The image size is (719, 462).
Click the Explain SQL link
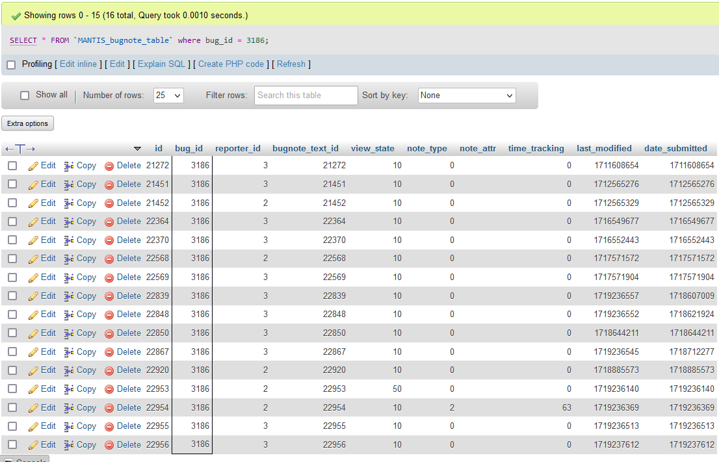click(x=161, y=64)
